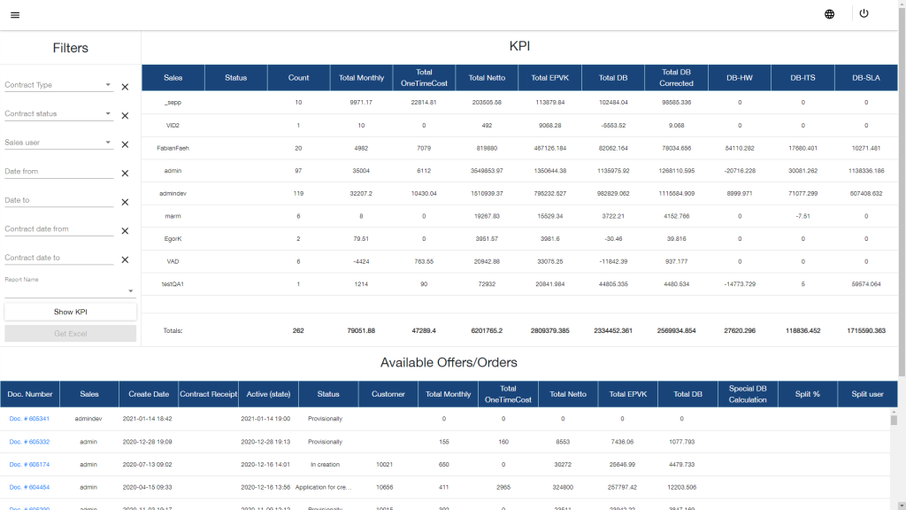Clear the Date to filter
This screenshot has width=906, height=510.
[x=125, y=202]
